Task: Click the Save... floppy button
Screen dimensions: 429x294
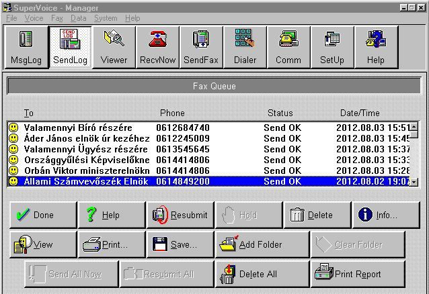Action: point(180,244)
